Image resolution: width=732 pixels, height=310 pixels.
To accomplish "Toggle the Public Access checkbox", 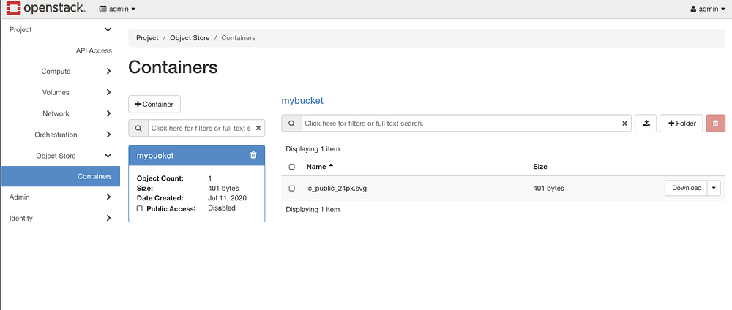I will click(140, 208).
